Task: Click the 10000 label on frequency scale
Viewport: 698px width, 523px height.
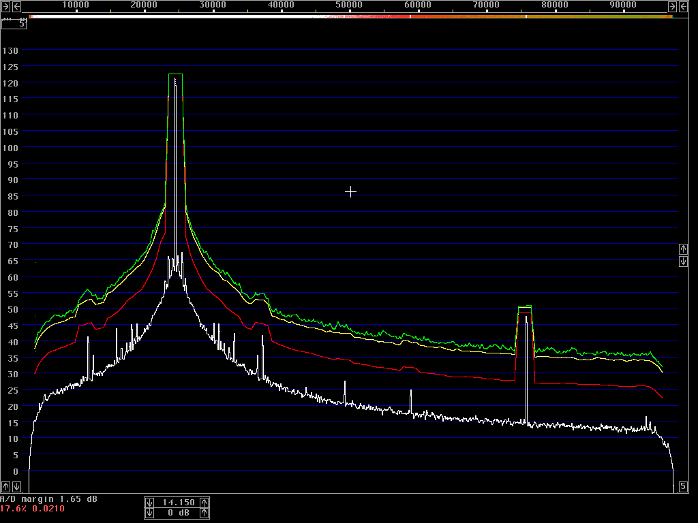Action: [75, 5]
